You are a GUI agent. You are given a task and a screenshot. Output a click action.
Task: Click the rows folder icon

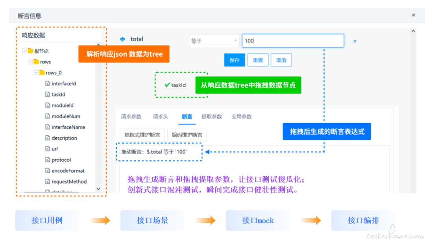pyautogui.click(x=36, y=61)
